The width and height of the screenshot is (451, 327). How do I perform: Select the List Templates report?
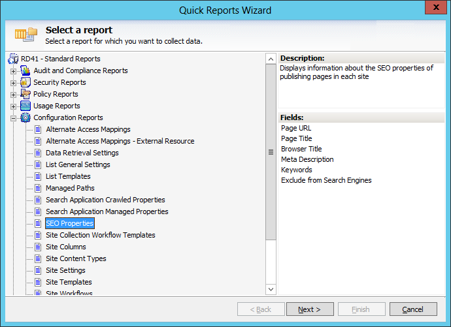pyautogui.click(x=68, y=176)
